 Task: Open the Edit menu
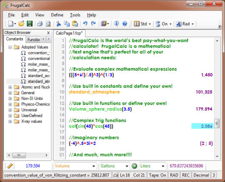25,15
